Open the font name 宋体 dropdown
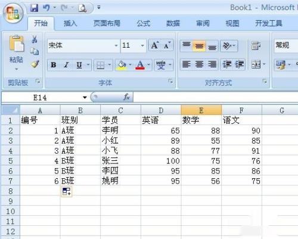Screen dimensions: 298x239 tap(116, 46)
